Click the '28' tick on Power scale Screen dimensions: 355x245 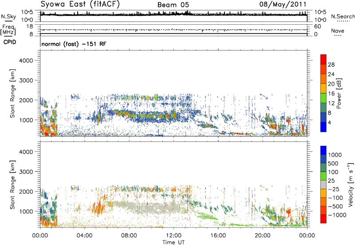331,65
